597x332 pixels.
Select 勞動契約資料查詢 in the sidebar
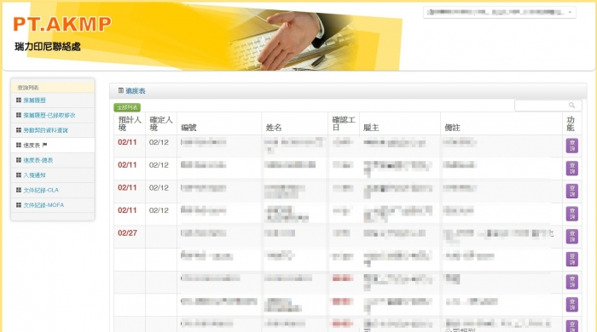(46, 130)
